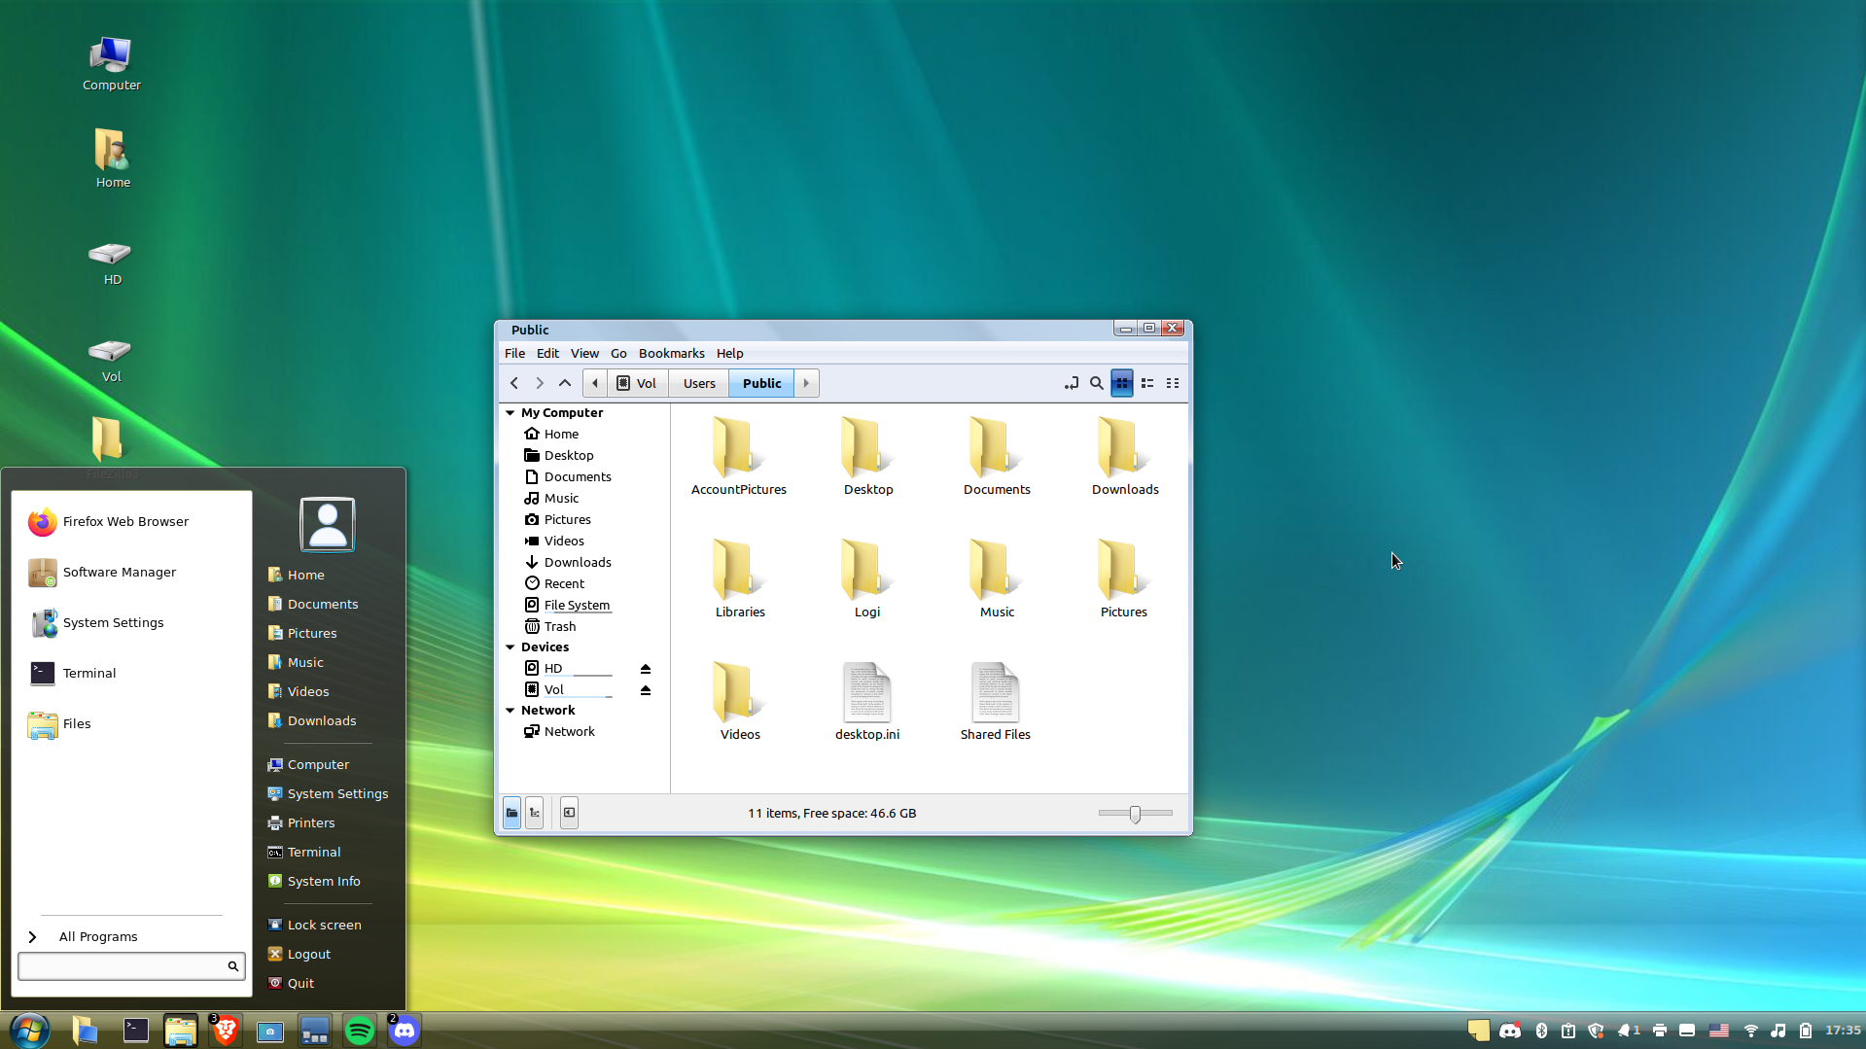1866x1049 pixels.
Task: Switch to icon view
Action: point(1122,383)
